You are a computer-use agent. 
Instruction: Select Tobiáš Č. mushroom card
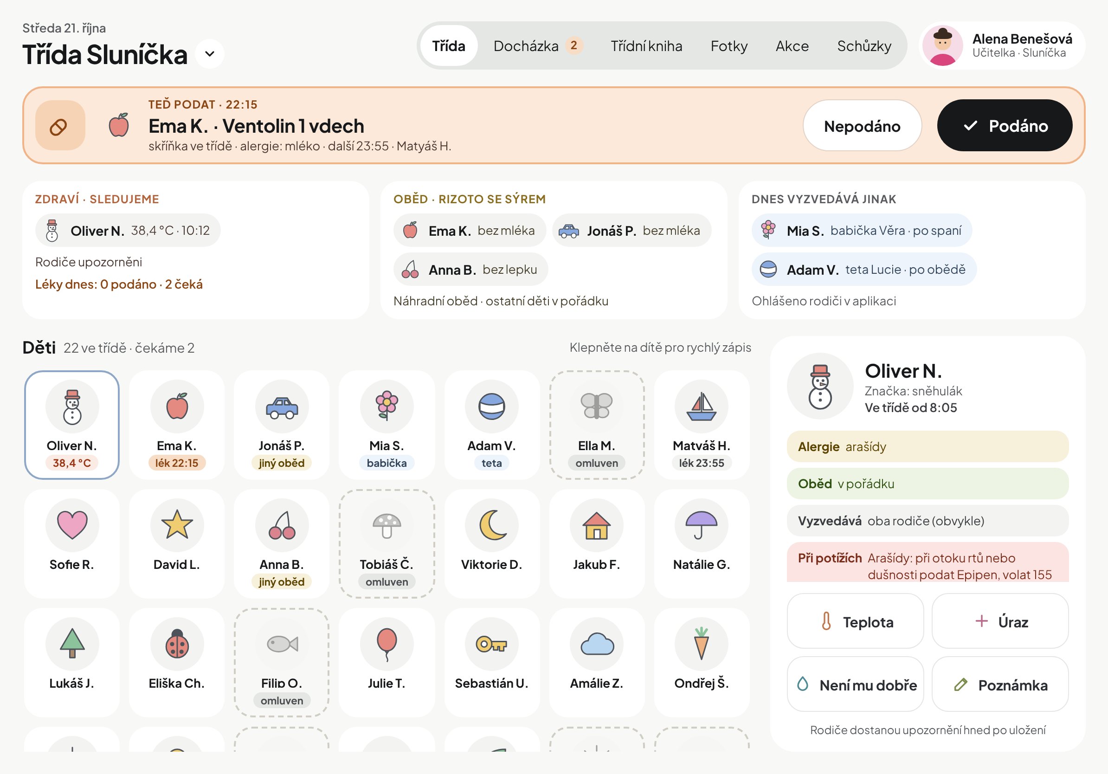tap(387, 543)
